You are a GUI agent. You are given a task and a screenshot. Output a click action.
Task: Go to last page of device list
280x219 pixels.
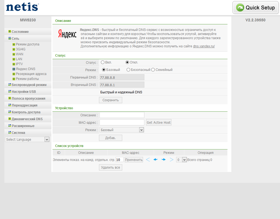click(171, 160)
